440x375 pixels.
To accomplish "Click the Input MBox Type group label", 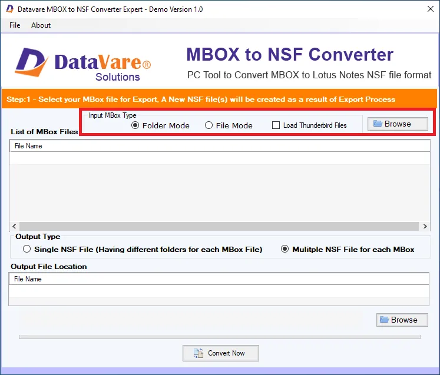I will click(113, 115).
